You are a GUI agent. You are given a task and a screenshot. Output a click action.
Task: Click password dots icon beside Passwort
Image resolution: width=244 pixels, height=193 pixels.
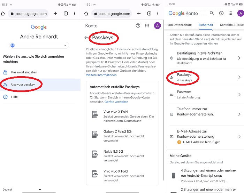[x=171, y=95]
